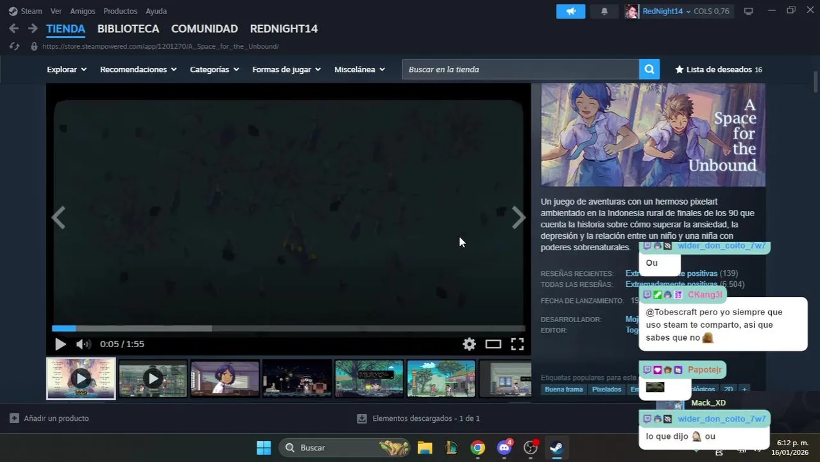Click the blue store search magnifier
This screenshot has width=820, height=462.
pos(649,69)
